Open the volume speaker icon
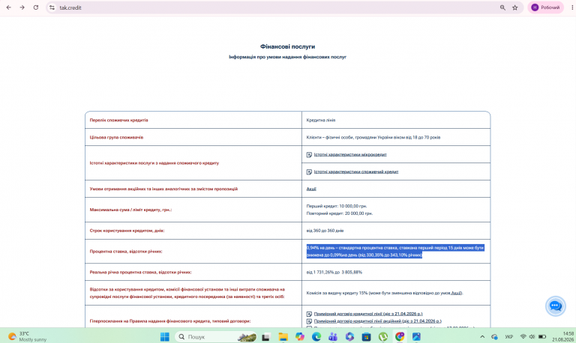576x343 pixels. [x=532, y=336]
